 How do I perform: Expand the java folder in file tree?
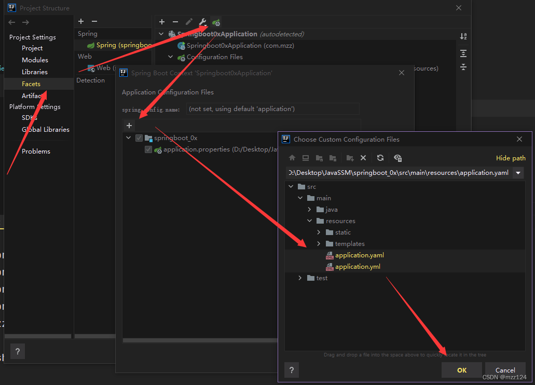point(309,209)
